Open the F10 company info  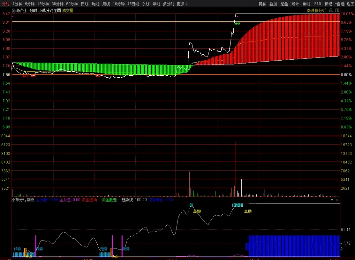(x=318, y=4)
